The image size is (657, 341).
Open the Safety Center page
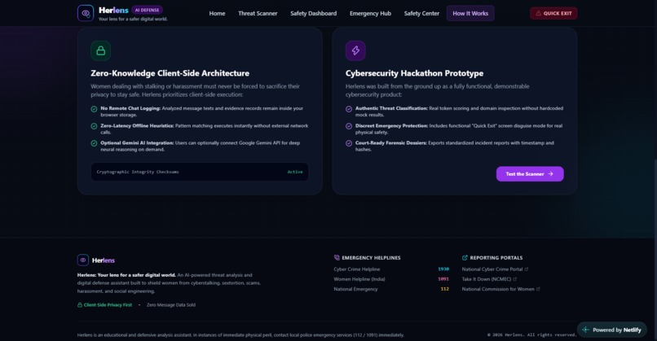pos(421,13)
